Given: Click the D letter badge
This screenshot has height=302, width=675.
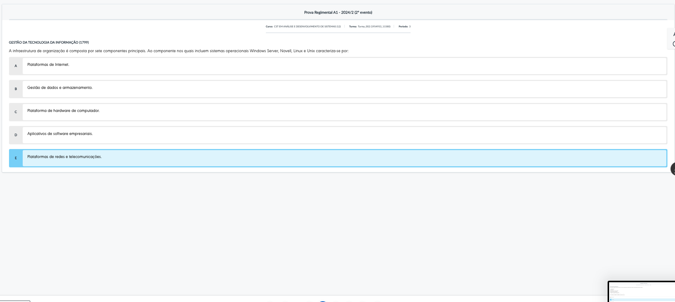Looking at the screenshot, I should tap(16, 135).
